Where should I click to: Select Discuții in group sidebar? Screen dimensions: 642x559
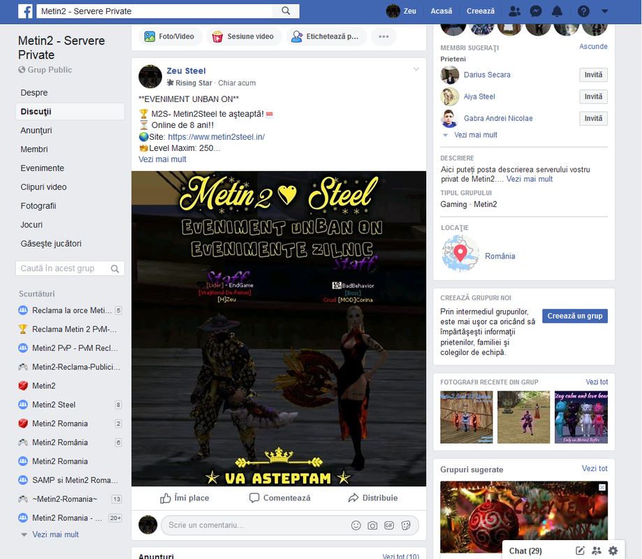(70, 111)
